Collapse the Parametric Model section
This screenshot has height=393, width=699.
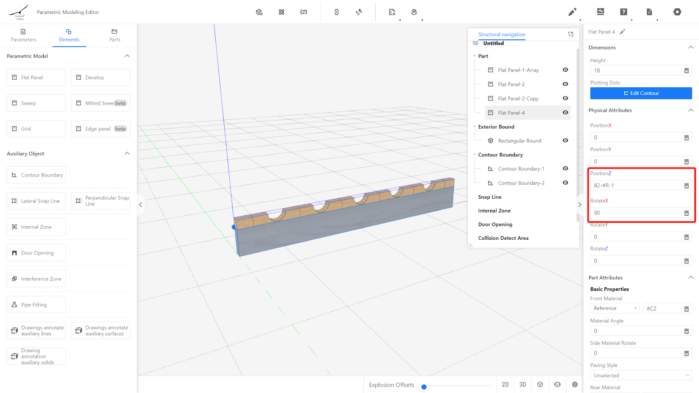pyautogui.click(x=127, y=56)
